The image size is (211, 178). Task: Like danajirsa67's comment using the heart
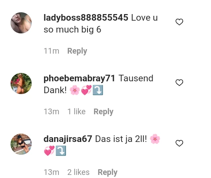click(179, 143)
